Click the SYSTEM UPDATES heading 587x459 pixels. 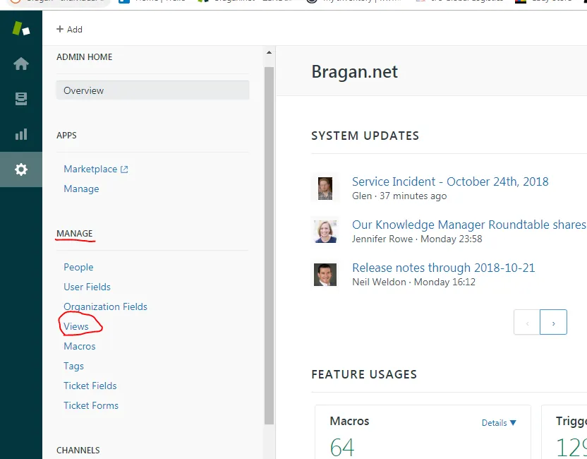click(365, 136)
